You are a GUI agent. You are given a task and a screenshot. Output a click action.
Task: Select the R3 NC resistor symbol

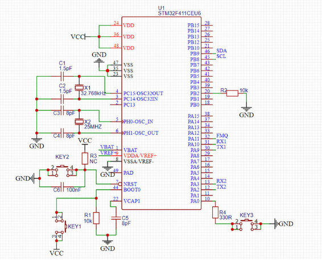[85, 158]
